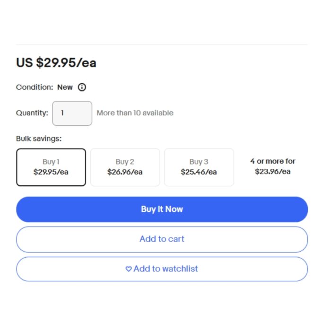Click the US $29.95/ea main price

tap(56, 63)
